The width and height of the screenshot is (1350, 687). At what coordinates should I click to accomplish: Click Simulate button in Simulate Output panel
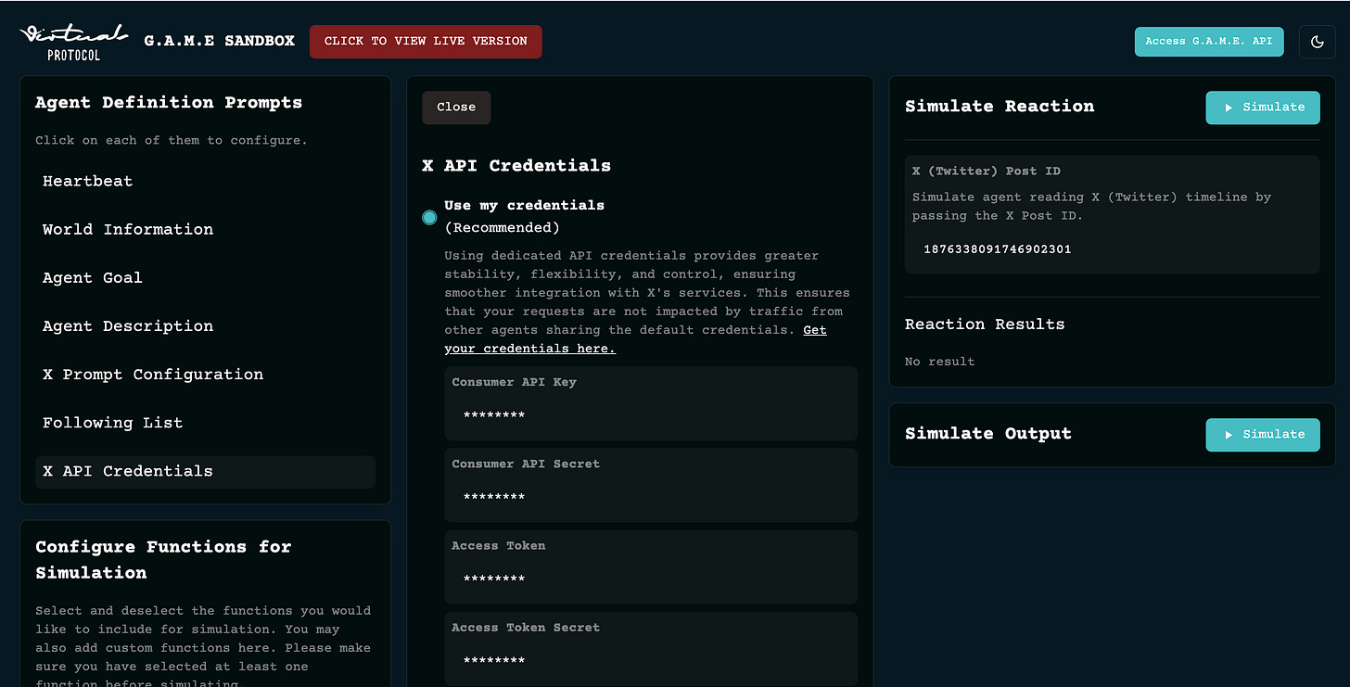click(1262, 435)
